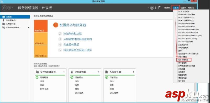Screen dimensions: 210x103
Task: Click 添加角色和功能 link
Action: 72,34
